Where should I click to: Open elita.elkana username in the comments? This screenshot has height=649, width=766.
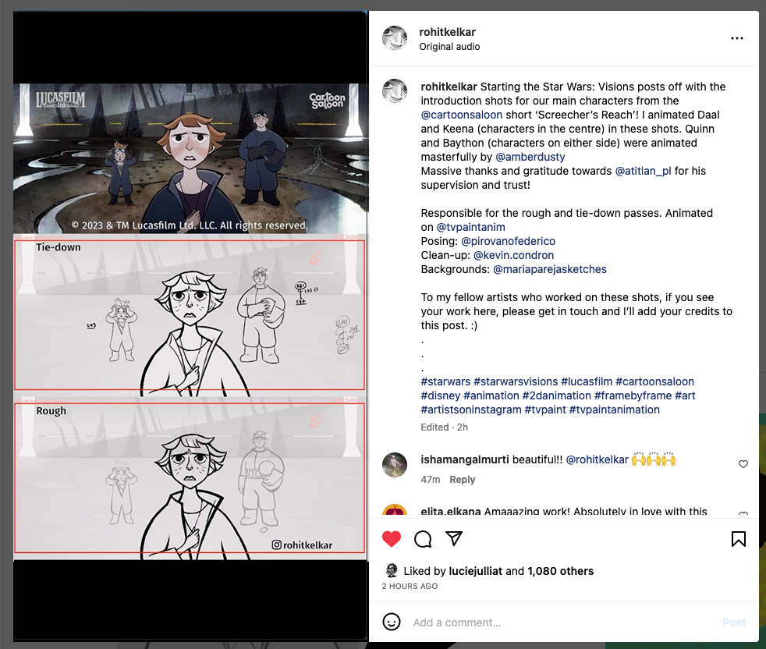(450, 512)
